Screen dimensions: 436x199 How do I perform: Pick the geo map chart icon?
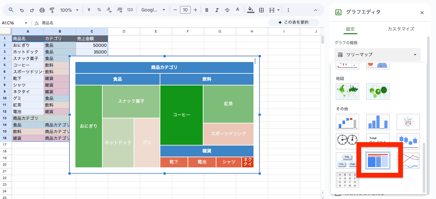tap(347, 91)
